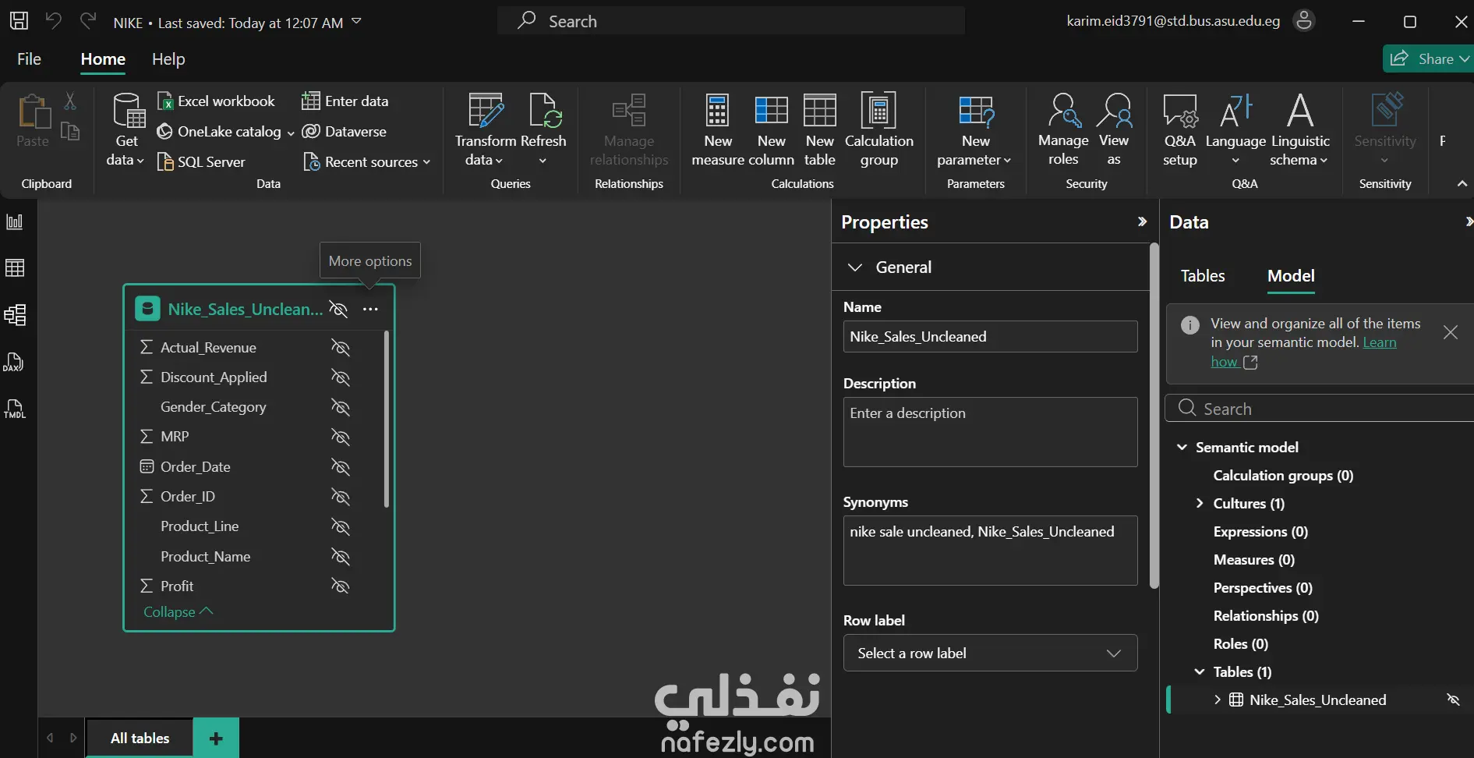Add a new layout tab
1474x758 pixels.
[x=216, y=739]
